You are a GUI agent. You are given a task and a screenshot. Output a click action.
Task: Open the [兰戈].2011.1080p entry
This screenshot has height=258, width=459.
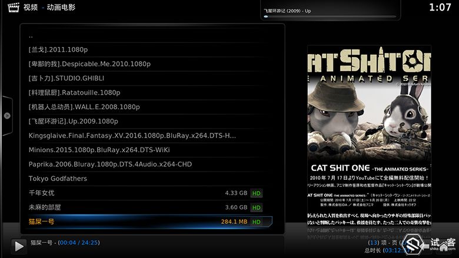(x=58, y=50)
